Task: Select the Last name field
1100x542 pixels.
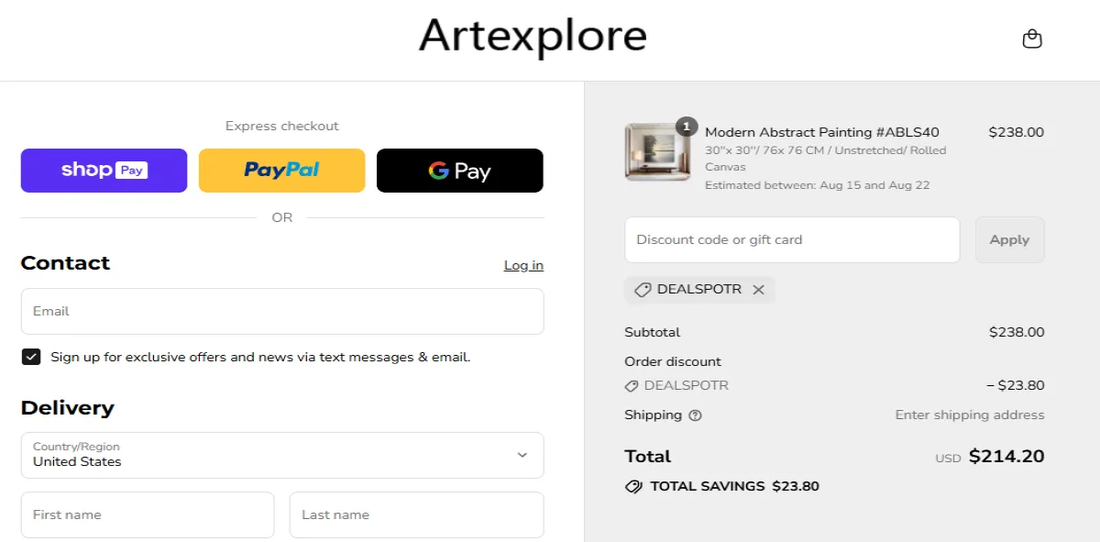Action: (416, 514)
